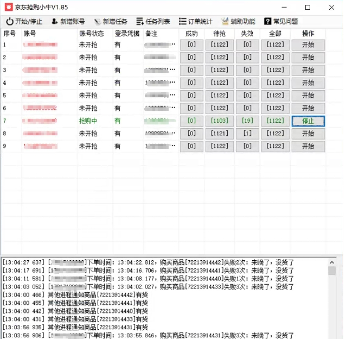Select row 7 with status 抢购中

(x=88, y=121)
